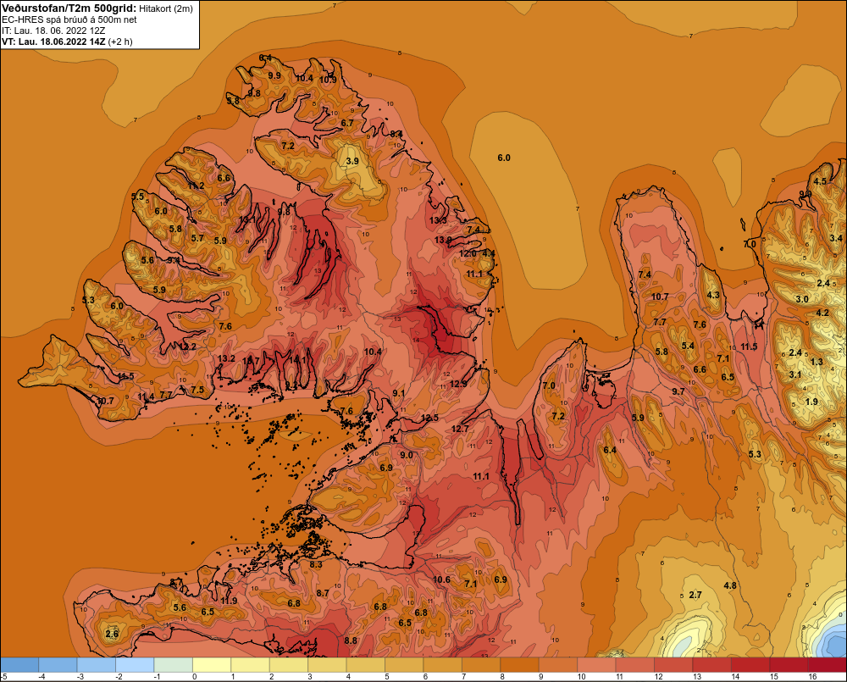Screen dimensions: 847x682
Task: Click the '4.5' temperature label
Action: point(820,181)
